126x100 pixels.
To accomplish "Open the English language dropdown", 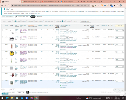I will [21, 92].
